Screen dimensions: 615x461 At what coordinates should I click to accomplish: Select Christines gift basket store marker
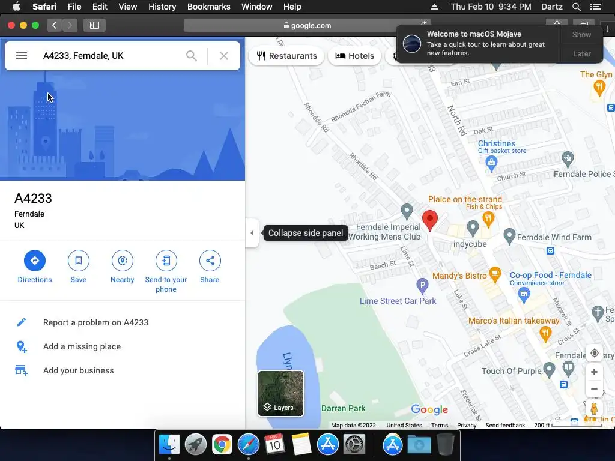coord(491,163)
